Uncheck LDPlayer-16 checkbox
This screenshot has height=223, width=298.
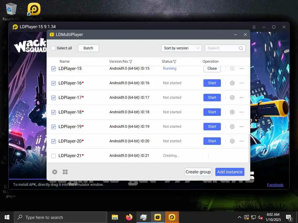54,83
